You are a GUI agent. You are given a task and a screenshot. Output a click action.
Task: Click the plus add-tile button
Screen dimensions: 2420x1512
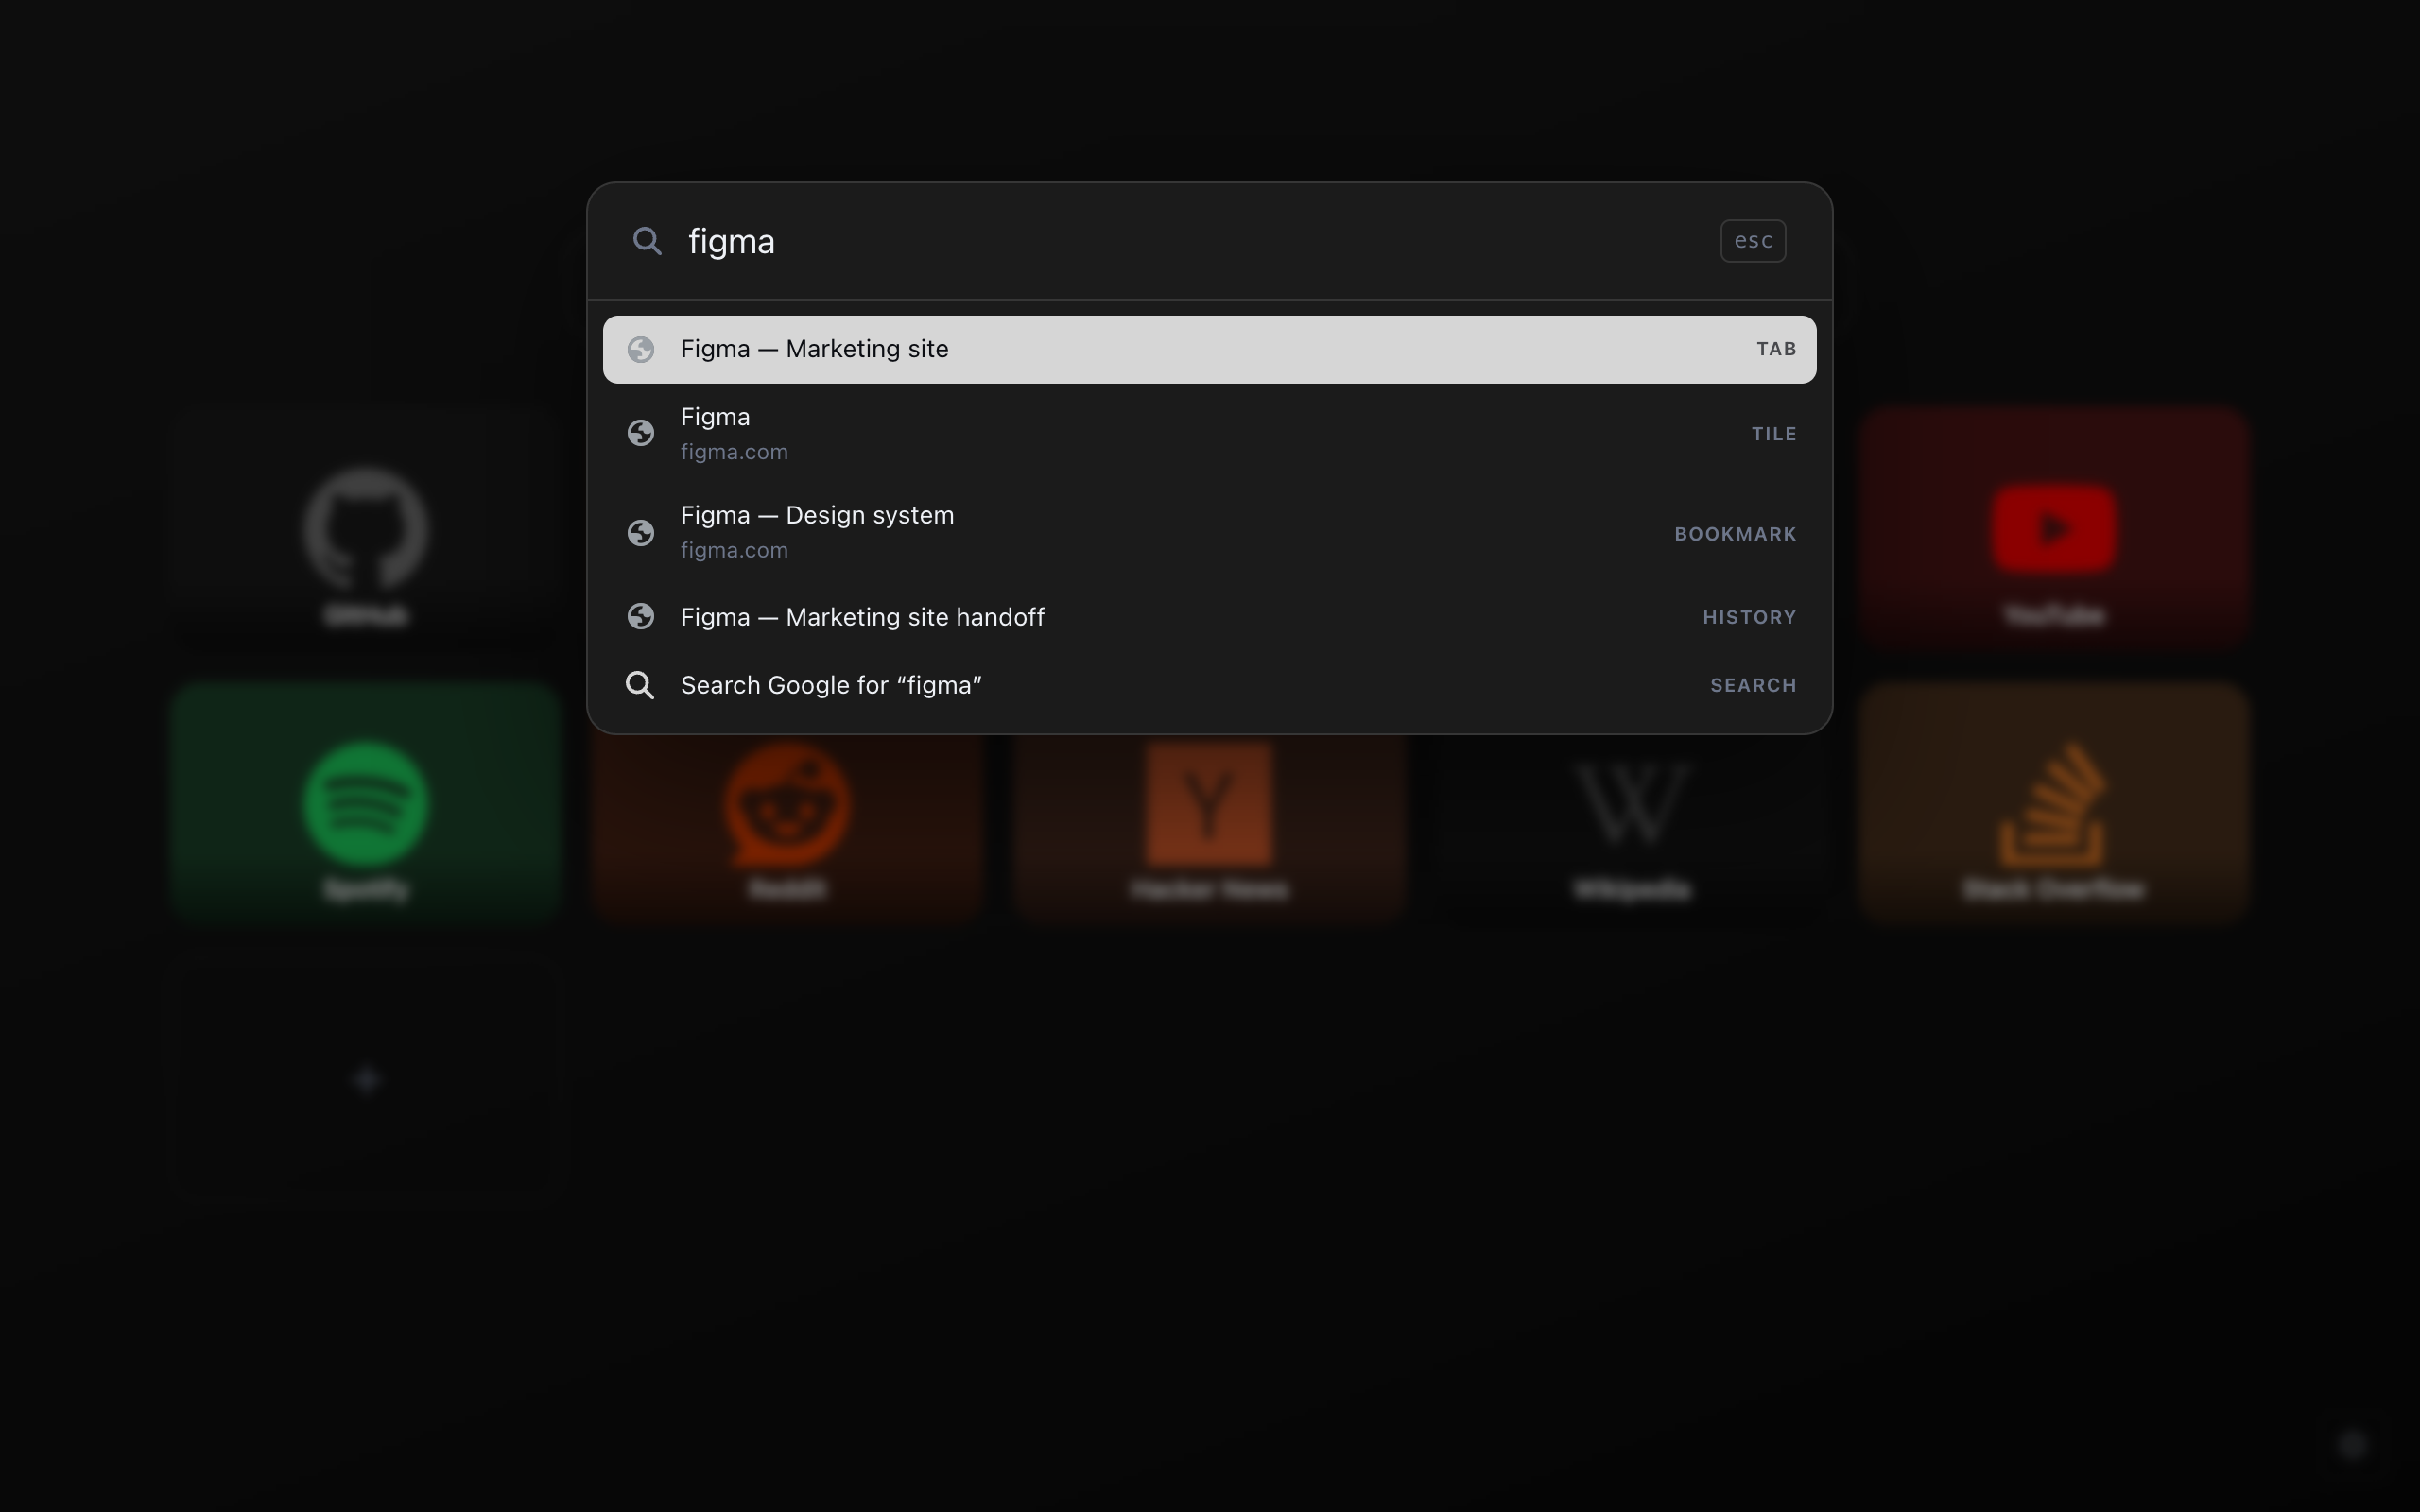click(366, 1079)
